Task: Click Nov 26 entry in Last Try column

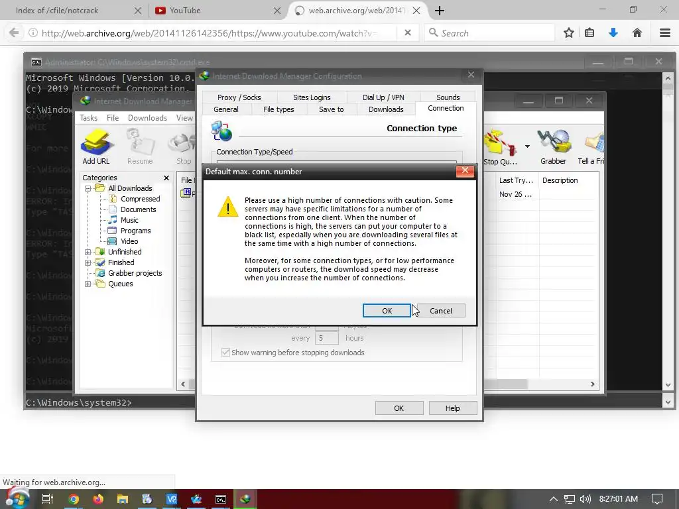Action: (x=515, y=194)
